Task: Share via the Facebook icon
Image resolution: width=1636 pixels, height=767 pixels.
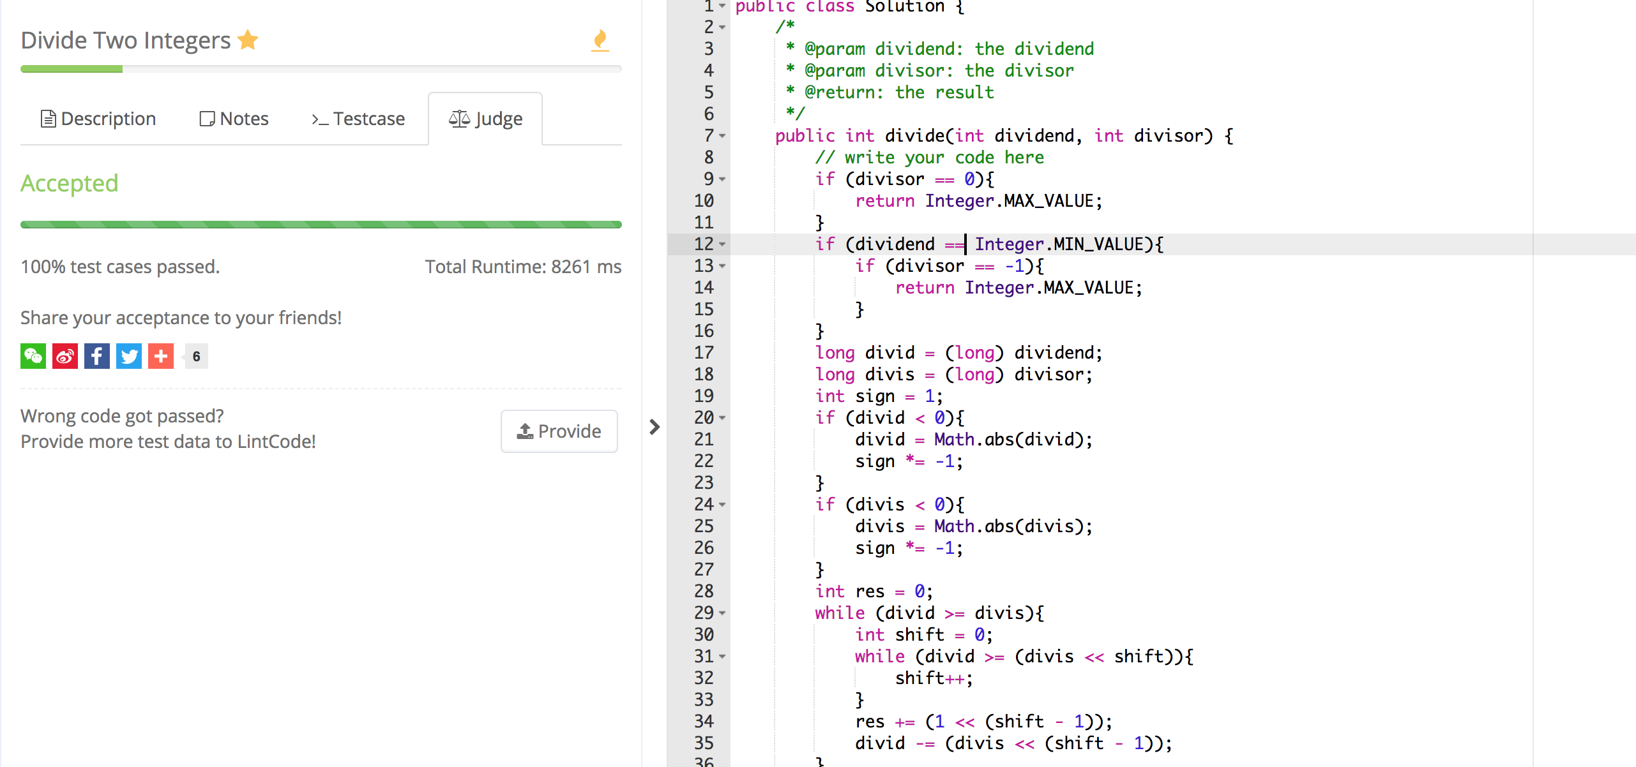Action: click(x=97, y=356)
